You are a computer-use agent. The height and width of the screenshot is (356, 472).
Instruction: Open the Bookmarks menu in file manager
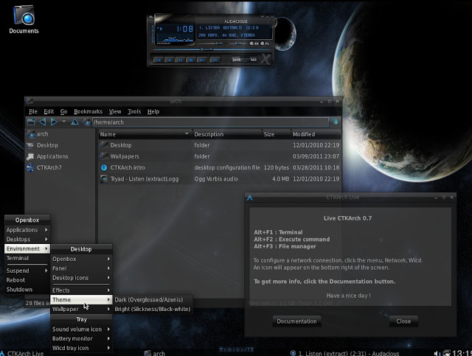(x=88, y=111)
